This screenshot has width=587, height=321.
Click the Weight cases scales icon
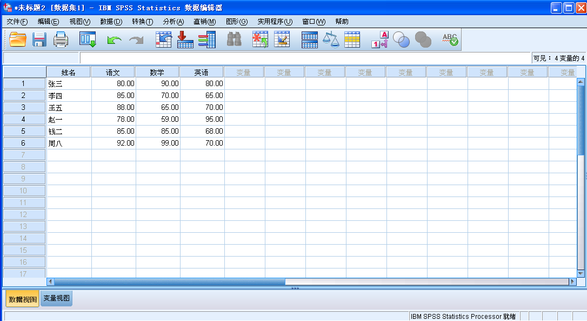[331, 40]
